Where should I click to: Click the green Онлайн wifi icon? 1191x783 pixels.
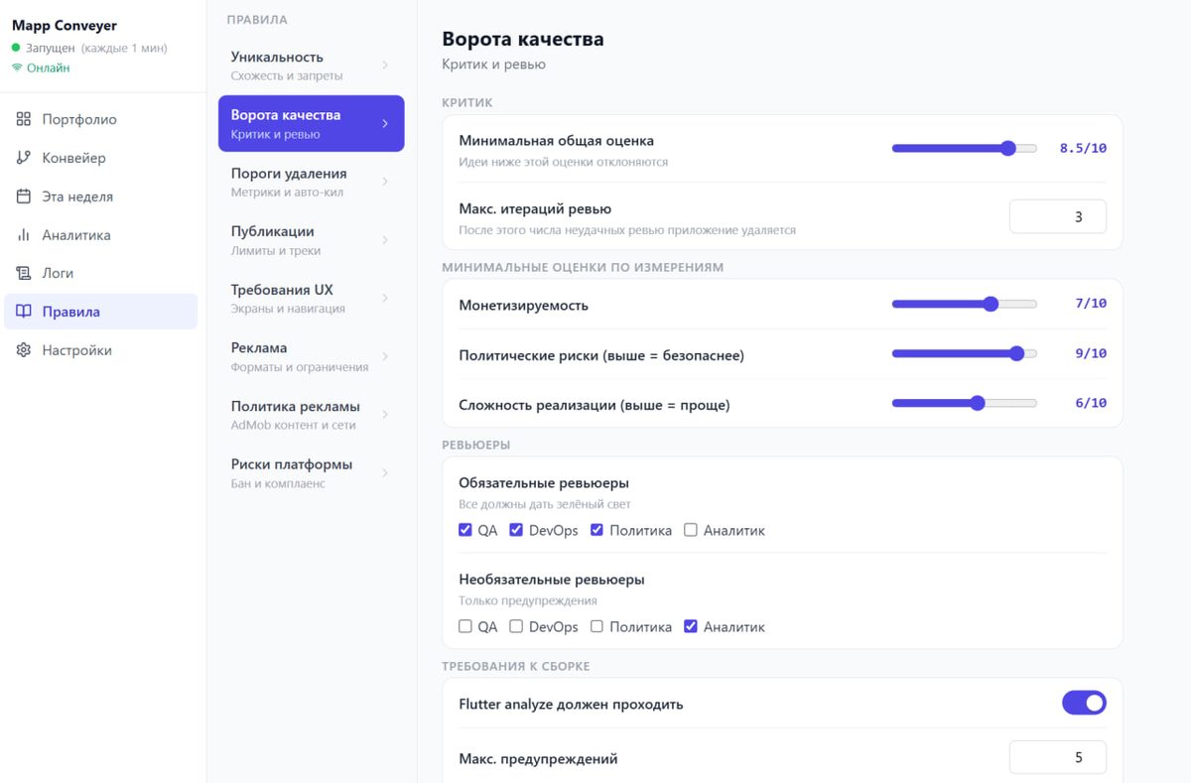click(x=17, y=68)
